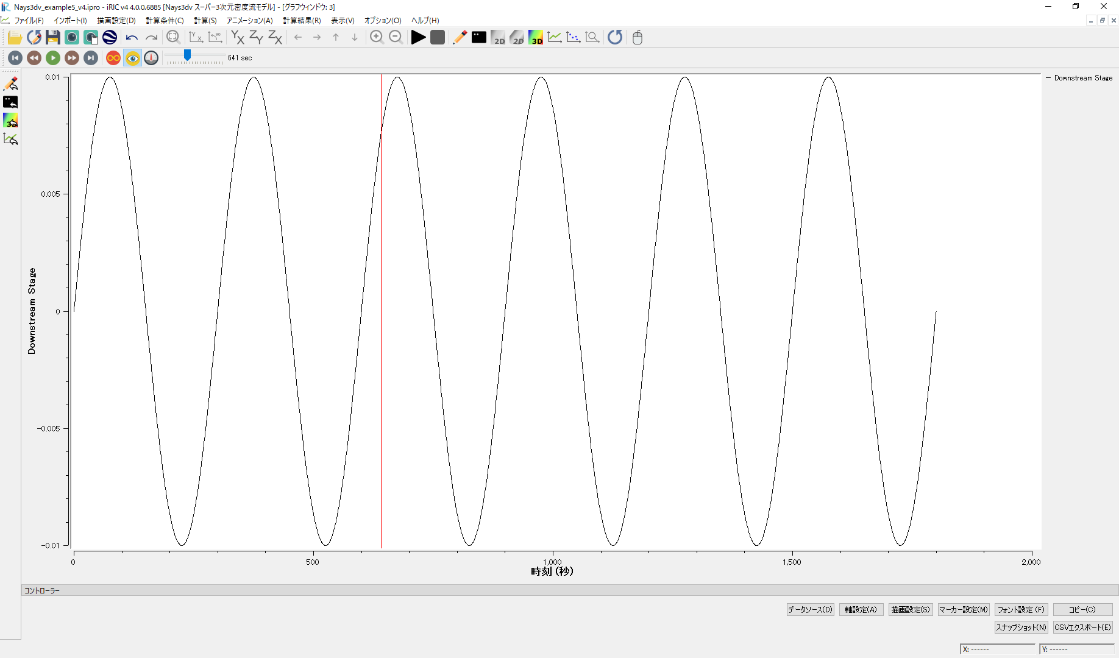Click マーカー設定(M) button

[x=964, y=609]
